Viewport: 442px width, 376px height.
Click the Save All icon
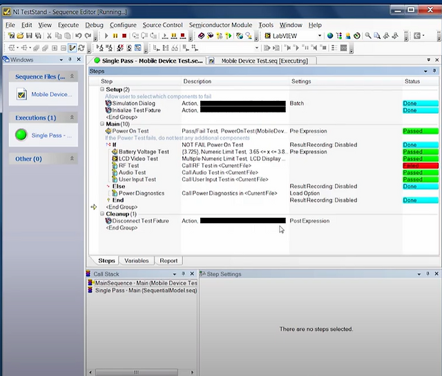click(x=38, y=35)
